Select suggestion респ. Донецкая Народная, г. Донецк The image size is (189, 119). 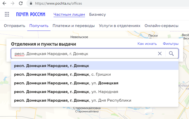[94, 66]
